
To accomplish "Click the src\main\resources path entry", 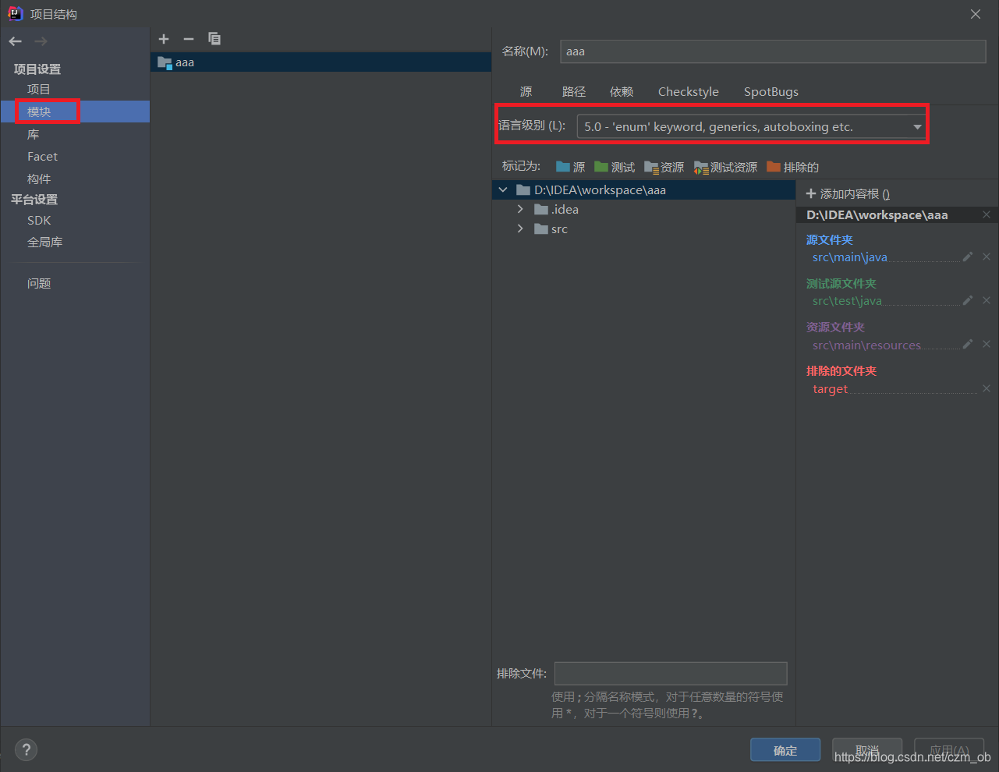I will (x=866, y=345).
